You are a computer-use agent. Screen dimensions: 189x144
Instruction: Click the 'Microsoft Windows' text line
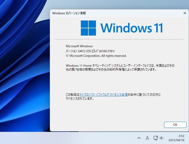[x=79, y=46]
